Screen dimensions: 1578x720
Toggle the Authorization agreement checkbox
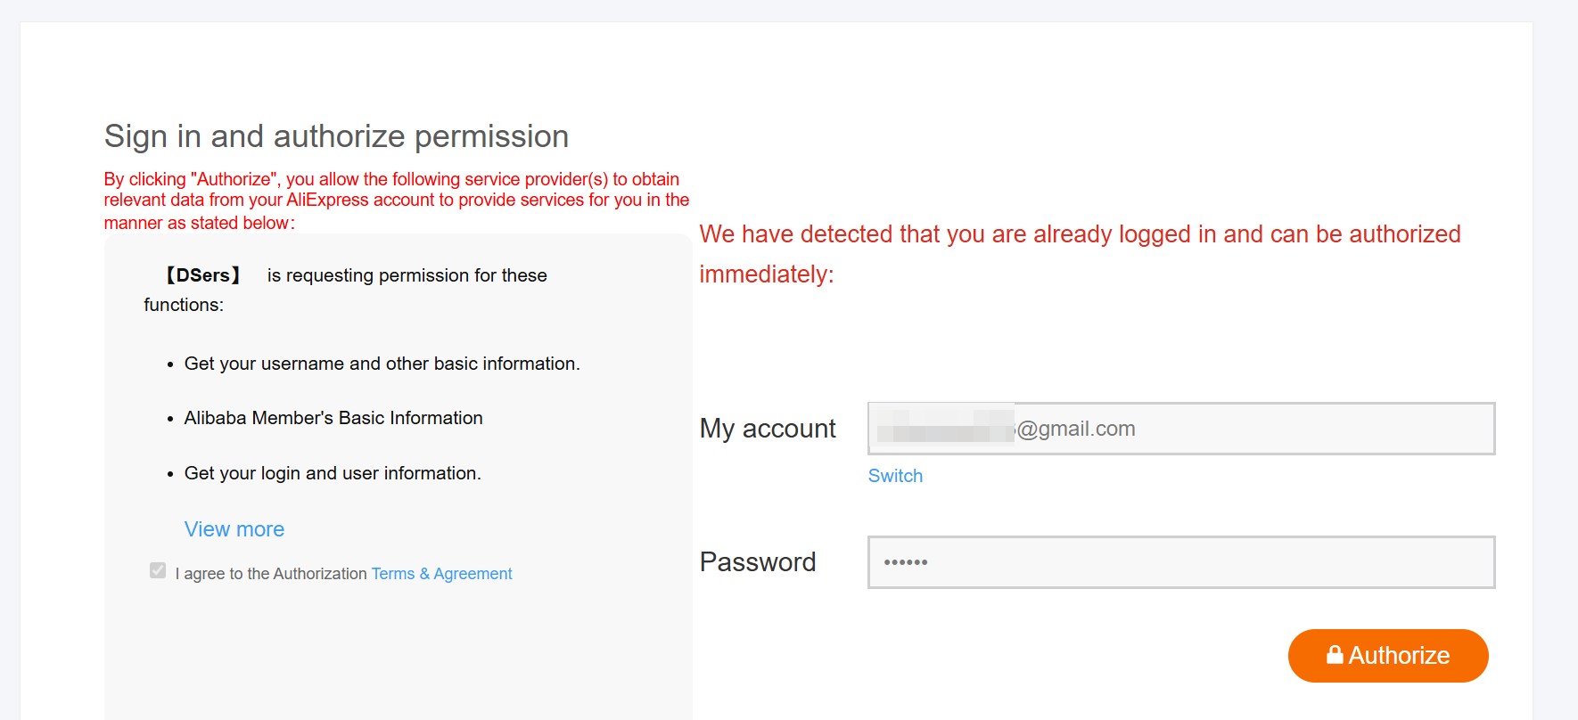click(158, 570)
